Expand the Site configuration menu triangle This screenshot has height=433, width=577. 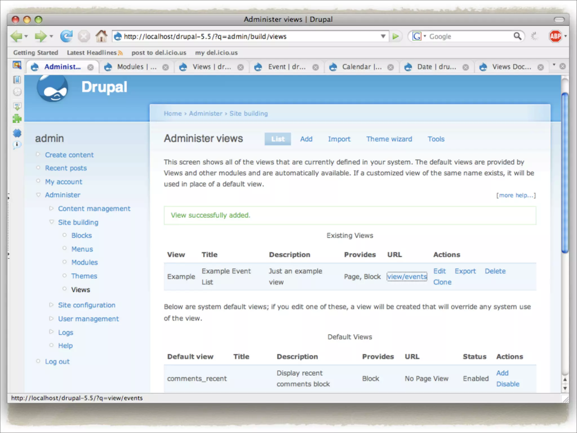51,305
